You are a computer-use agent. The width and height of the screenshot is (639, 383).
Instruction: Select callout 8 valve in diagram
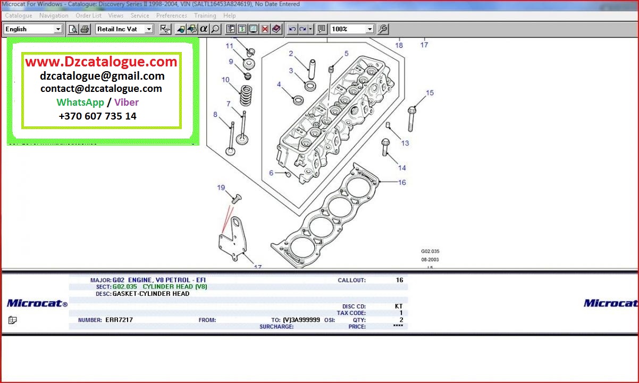click(x=215, y=114)
